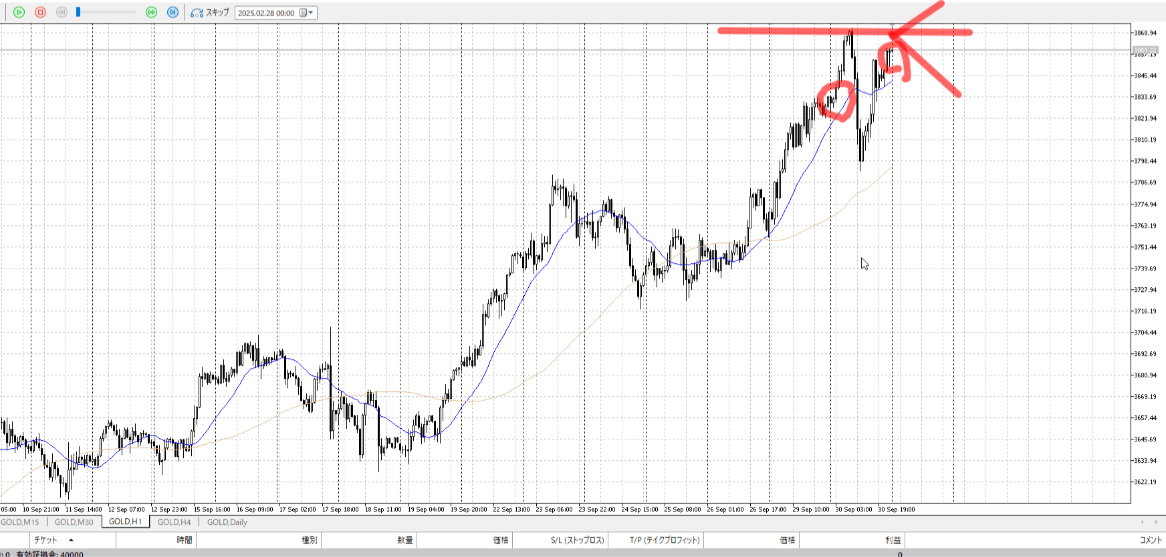Switch to the GOLD,M30 chart tab

[74, 522]
